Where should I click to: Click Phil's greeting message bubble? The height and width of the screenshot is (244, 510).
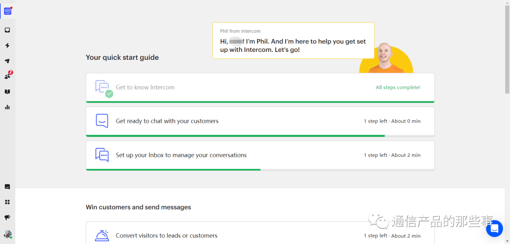293,41
